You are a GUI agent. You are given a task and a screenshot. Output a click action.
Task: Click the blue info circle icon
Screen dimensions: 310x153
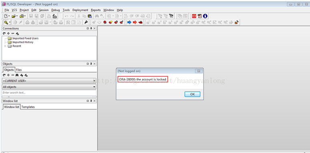coord(205,16)
